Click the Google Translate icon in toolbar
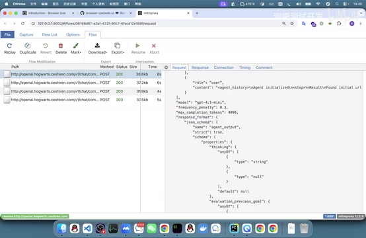 [304, 23]
